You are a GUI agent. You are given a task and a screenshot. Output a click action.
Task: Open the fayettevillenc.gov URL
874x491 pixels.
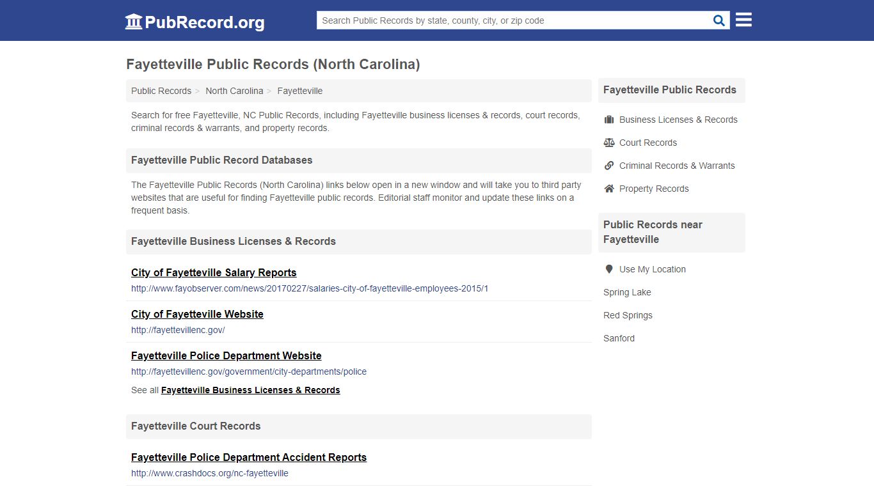178,330
